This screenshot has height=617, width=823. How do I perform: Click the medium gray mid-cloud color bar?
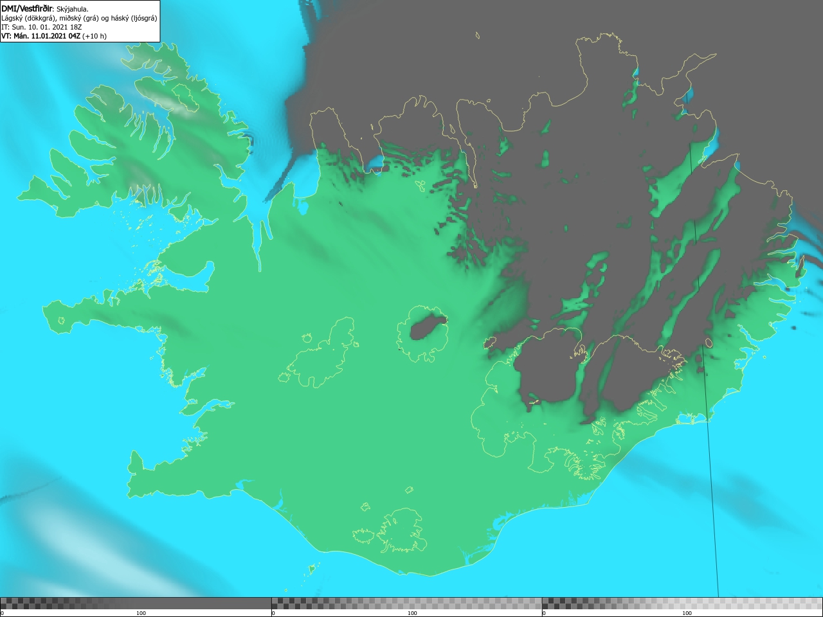click(406, 604)
